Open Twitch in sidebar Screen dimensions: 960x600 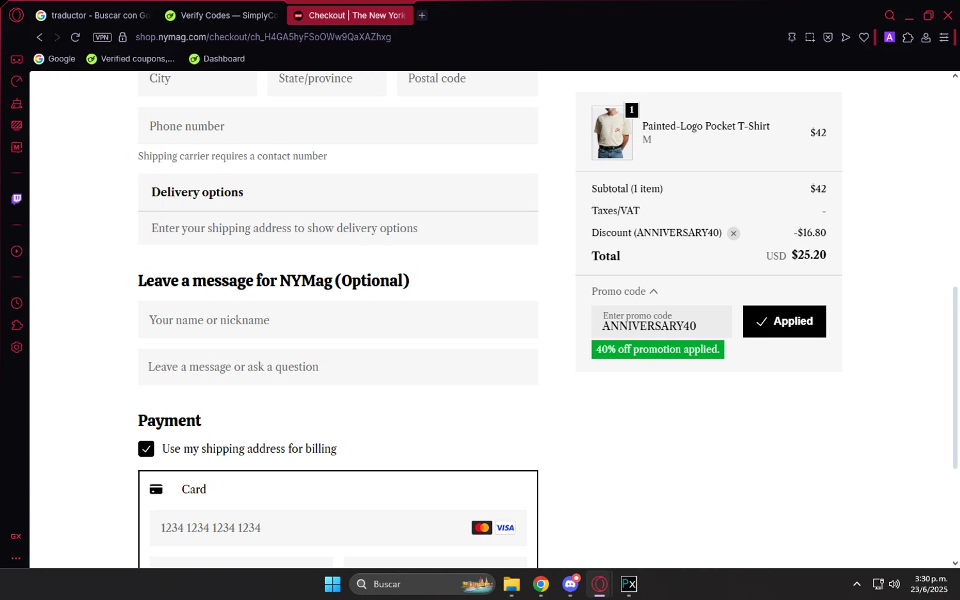[17, 199]
